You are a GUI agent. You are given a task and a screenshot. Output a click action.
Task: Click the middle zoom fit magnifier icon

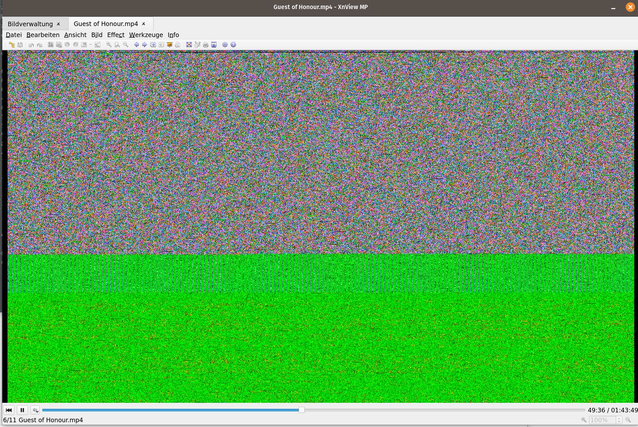click(117, 44)
